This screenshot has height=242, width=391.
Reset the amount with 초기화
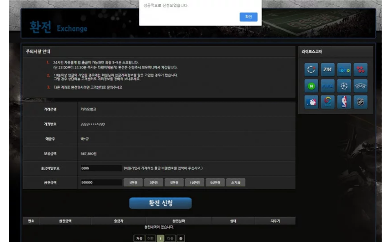[x=235, y=182]
